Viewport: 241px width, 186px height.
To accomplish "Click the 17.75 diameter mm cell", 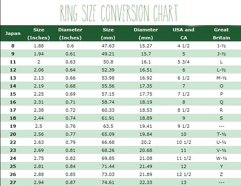I will tap(146, 94).
